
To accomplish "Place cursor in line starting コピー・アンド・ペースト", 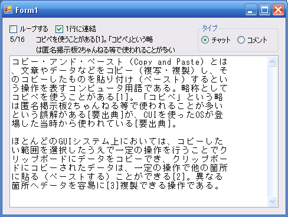I will pyautogui.click(x=119, y=62).
